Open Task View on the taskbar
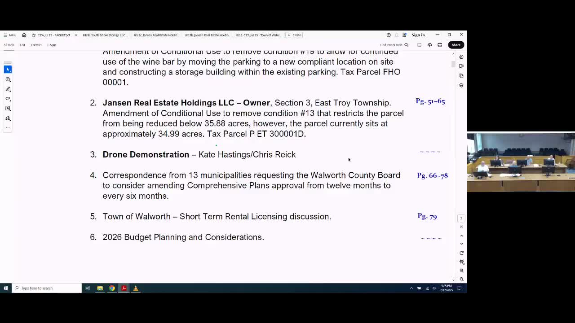Viewport: 575px width, 323px height. click(88, 288)
